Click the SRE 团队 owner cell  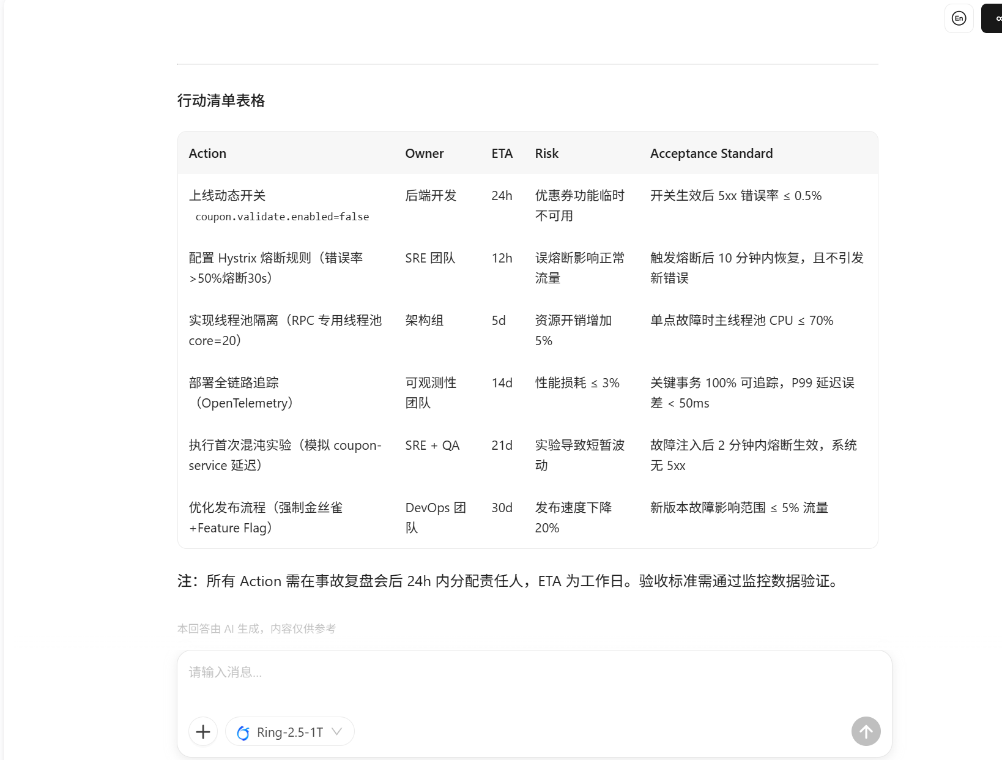pos(430,258)
